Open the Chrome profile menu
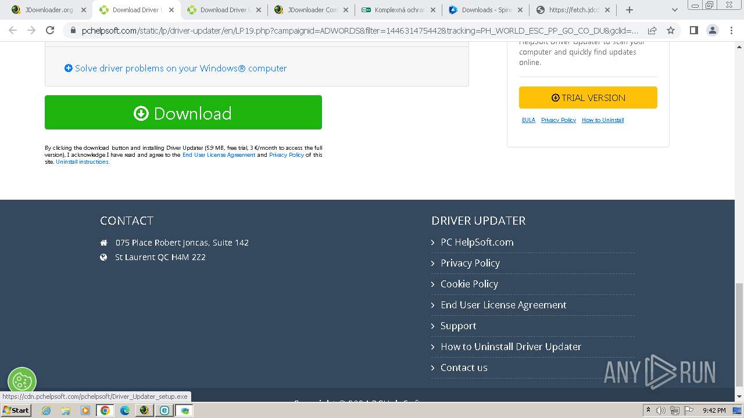Image resolution: width=744 pixels, height=418 pixels. point(712,30)
